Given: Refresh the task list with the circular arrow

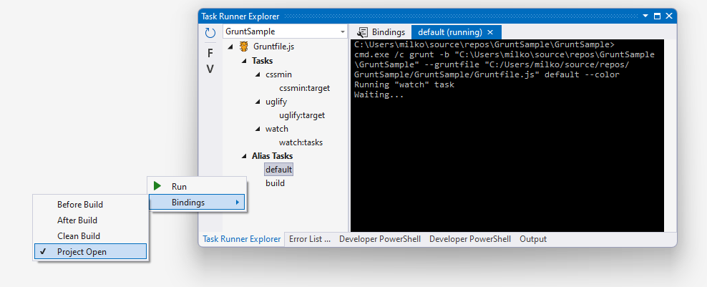Looking at the screenshot, I should tap(210, 32).
